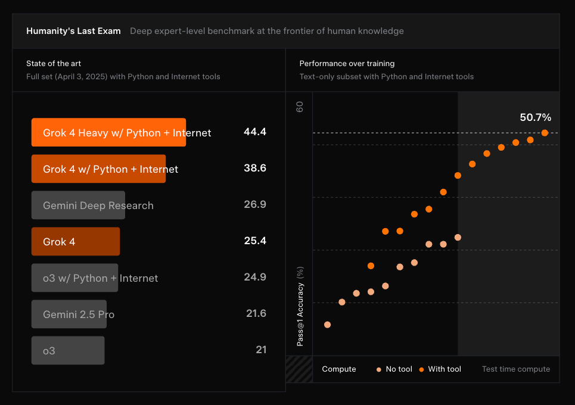Click the Compute axis label
Image resolution: width=575 pixels, height=405 pixels.
pyautogui.click(x=339, y=369)
